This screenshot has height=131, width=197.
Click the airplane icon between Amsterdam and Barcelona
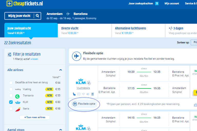(x=68, y=14)
